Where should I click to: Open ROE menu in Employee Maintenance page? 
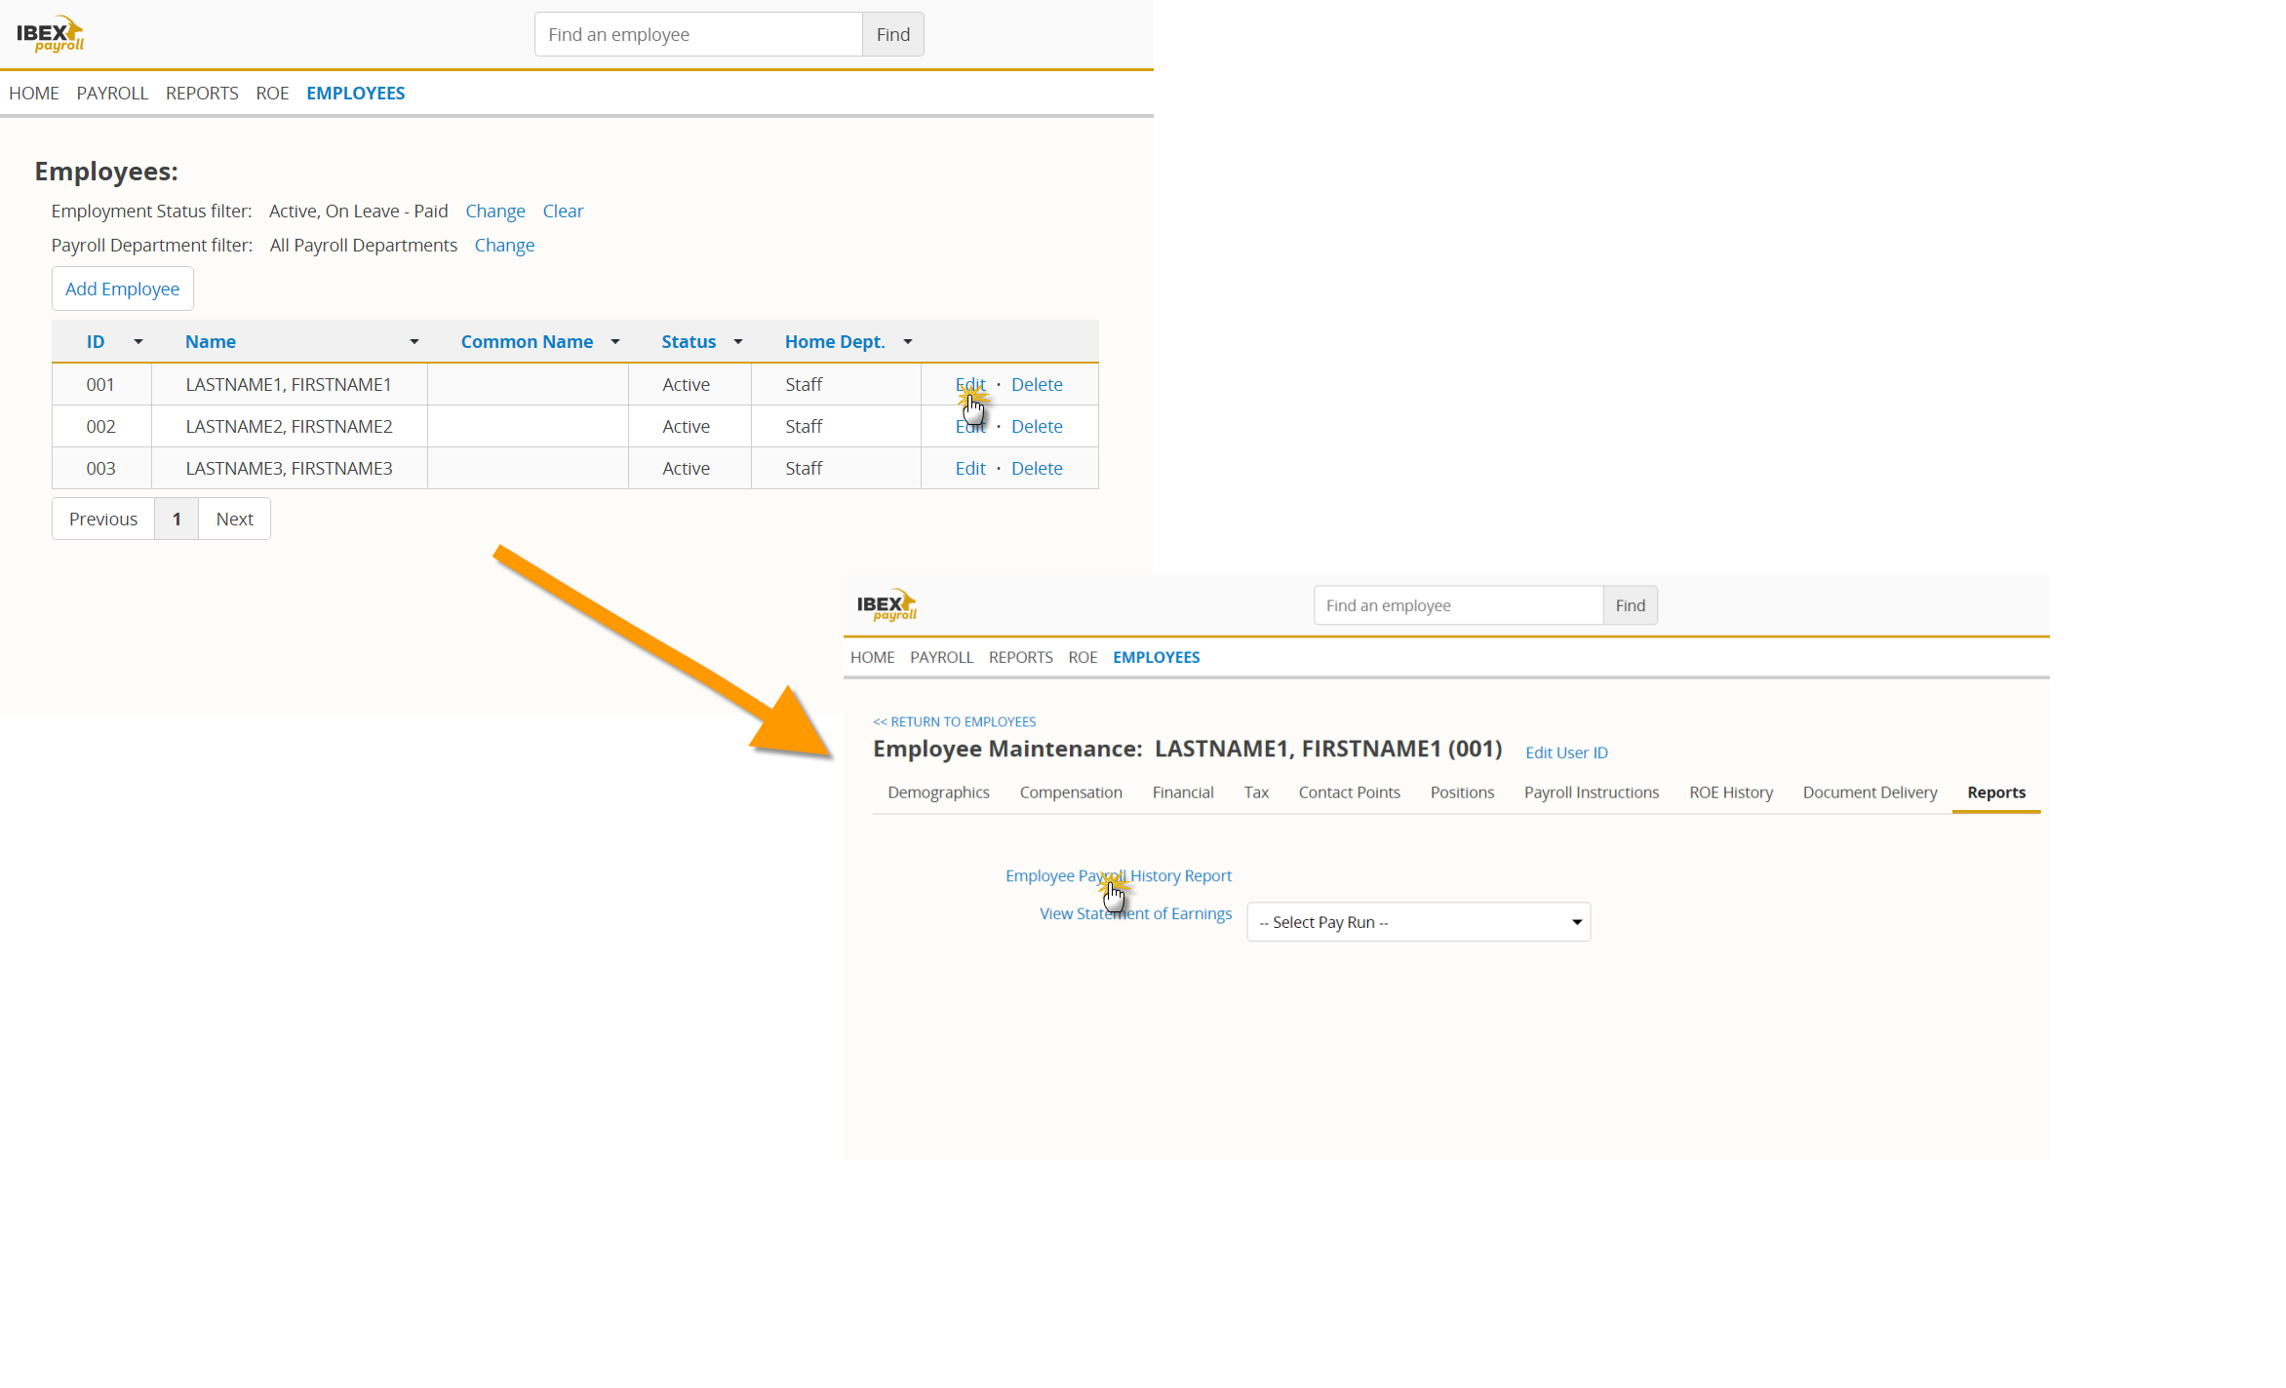tap(1083, 657)
